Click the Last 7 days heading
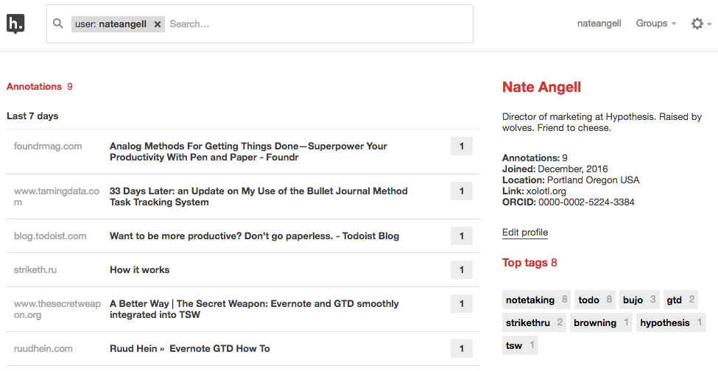This screenshot has height=371, width=718. 32,116
